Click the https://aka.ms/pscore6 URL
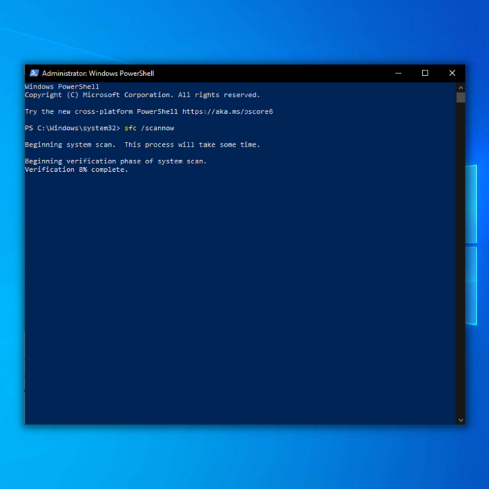This screenshot has height=489, width=489. point(228,112)
